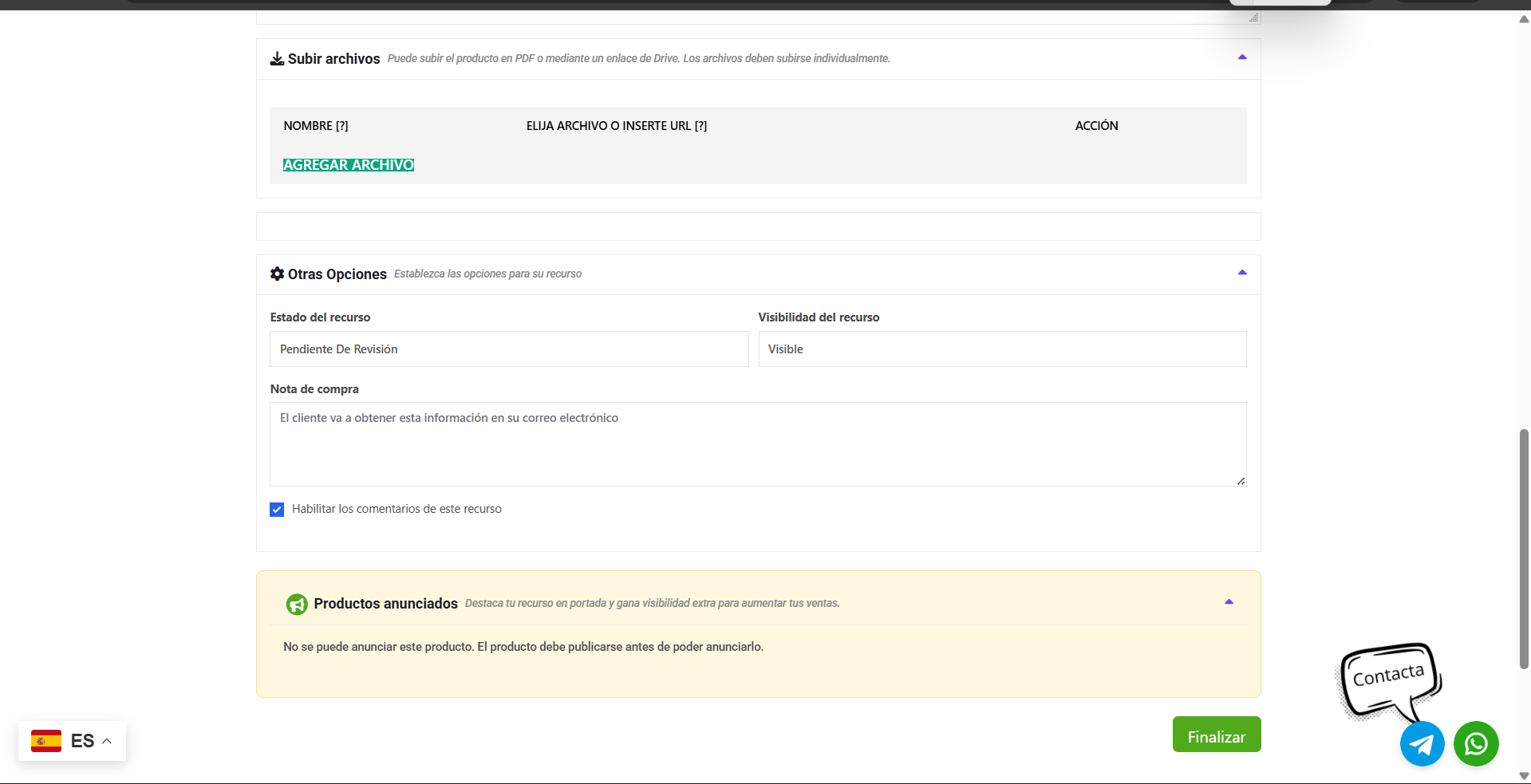Image resolution: width=1531 pixels, height=784 pixels.
Task: Expand the ES language selector chevron
Action: [x=107, y=741]
